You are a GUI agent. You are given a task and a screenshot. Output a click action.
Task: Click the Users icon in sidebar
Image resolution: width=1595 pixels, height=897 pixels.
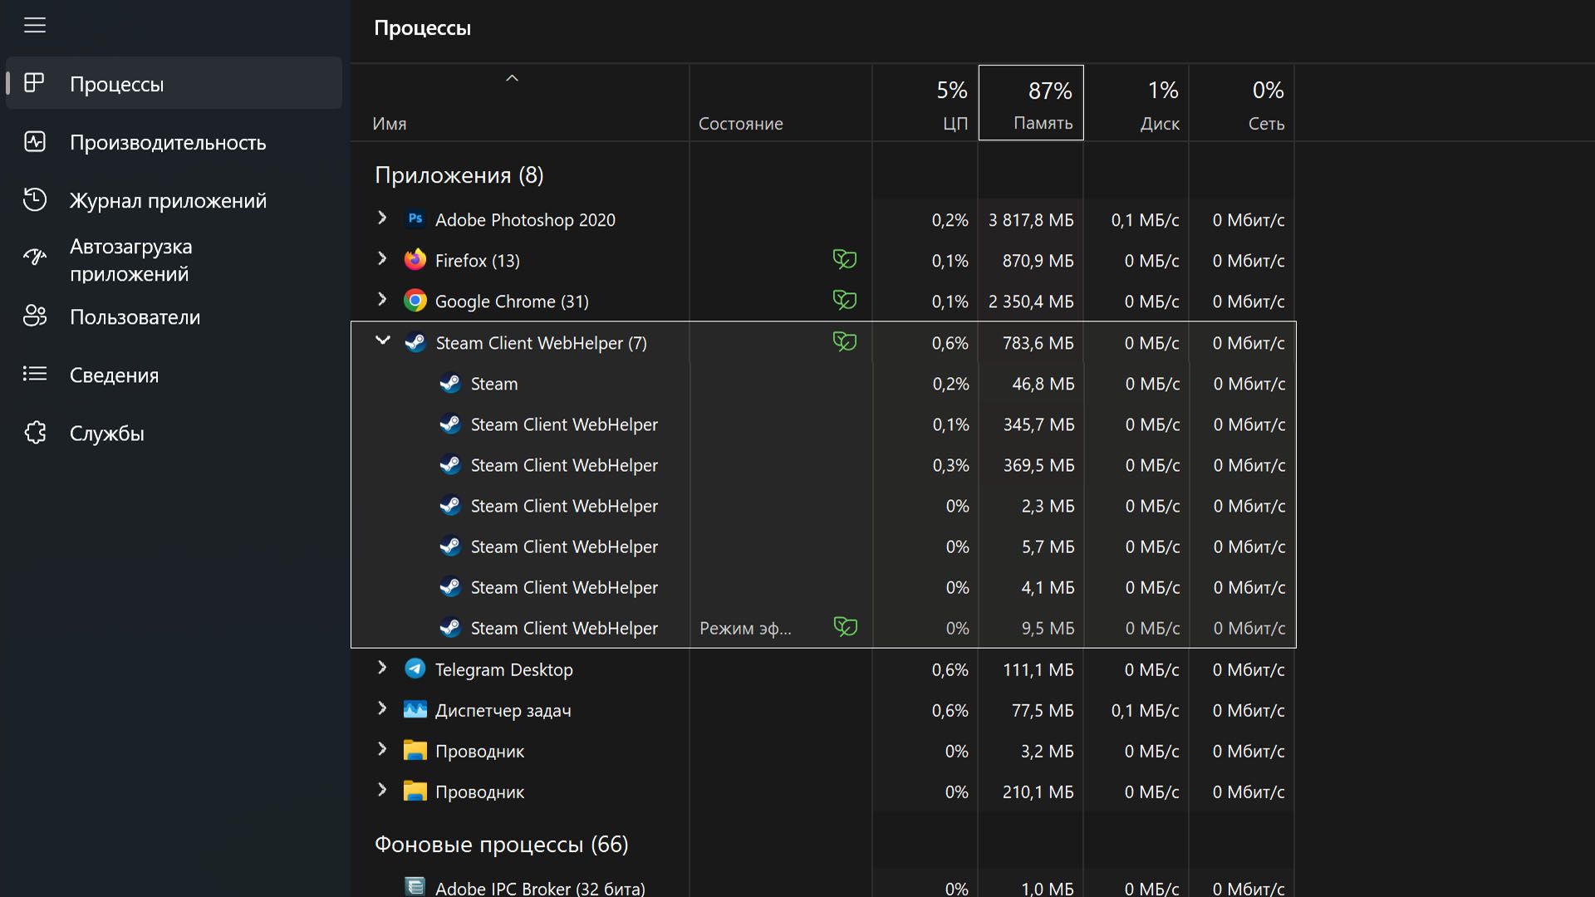(35, 316)
